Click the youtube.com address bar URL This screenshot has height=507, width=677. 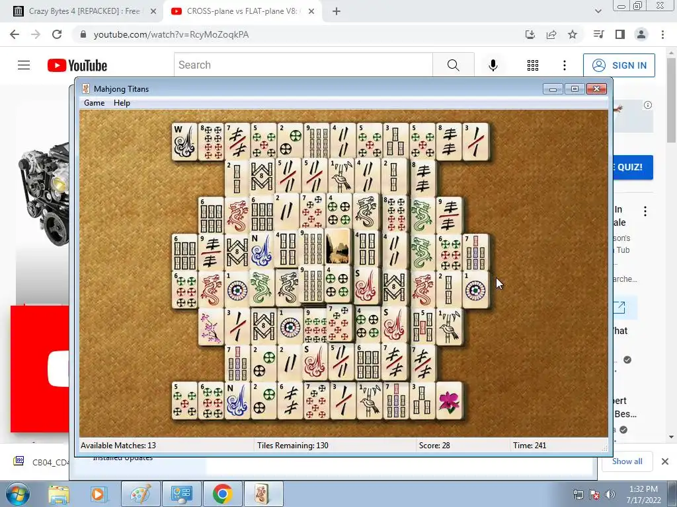(171, 34)
